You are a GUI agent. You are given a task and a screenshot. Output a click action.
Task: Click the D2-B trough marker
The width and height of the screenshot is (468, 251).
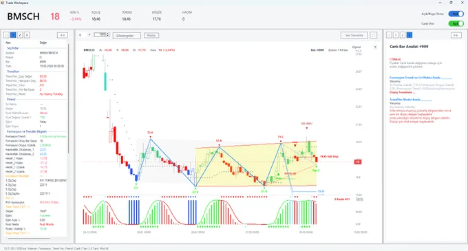(x=195, y=193)
